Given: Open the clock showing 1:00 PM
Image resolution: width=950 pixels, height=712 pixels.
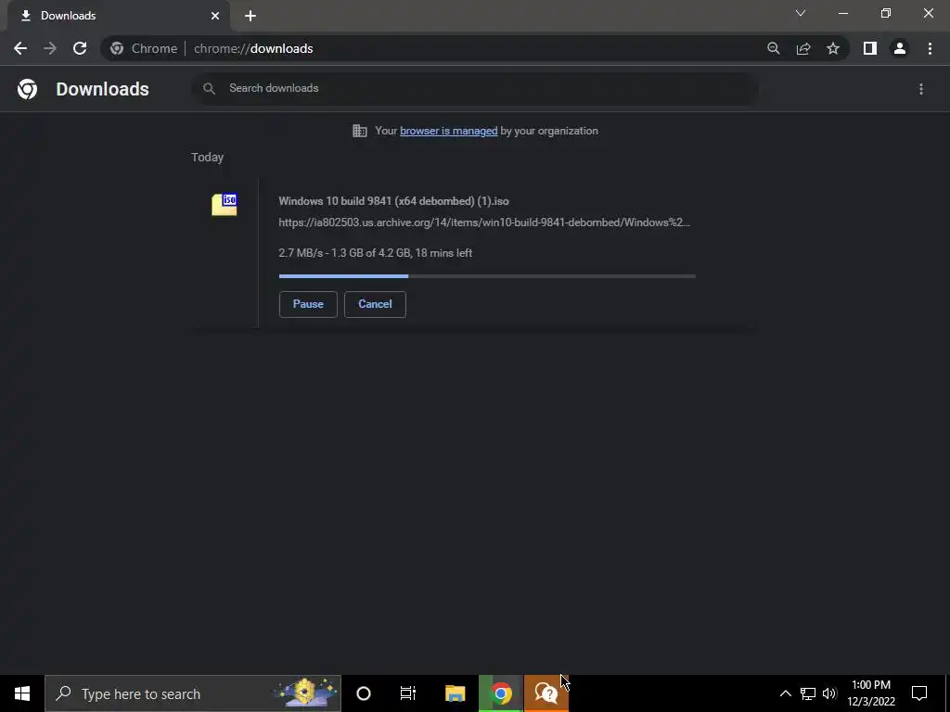Looking at the screenshot, I should (x=871, y=693).
